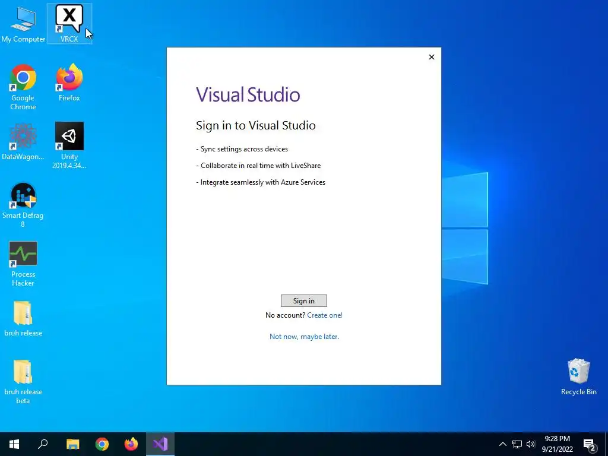Viewport: 608px width, 456px height.
Task: Select the 'bruh release' folder
Action: coord(23,318)
